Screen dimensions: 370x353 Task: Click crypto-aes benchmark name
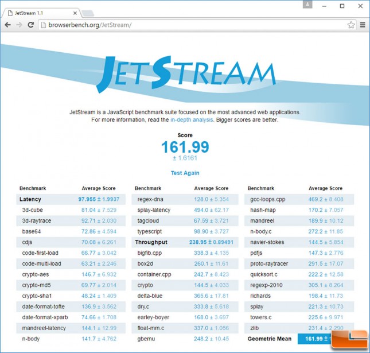(36, 274)
